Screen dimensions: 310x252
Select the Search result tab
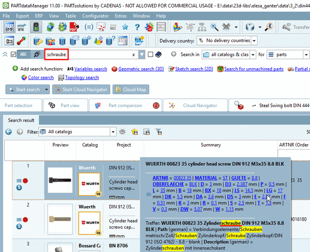(21, 120)
